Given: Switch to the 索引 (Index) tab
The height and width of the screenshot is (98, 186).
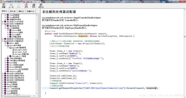Looking at the screenshot, I should coord(13,11).
